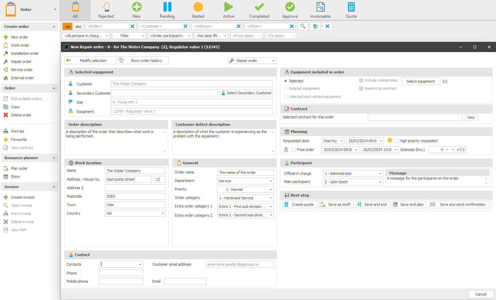Clear the Other search field with its X

tap(292, 26)
